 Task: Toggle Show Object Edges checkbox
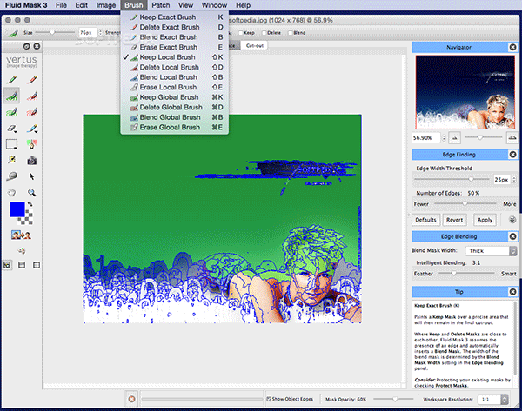click(x=269, y=399)
